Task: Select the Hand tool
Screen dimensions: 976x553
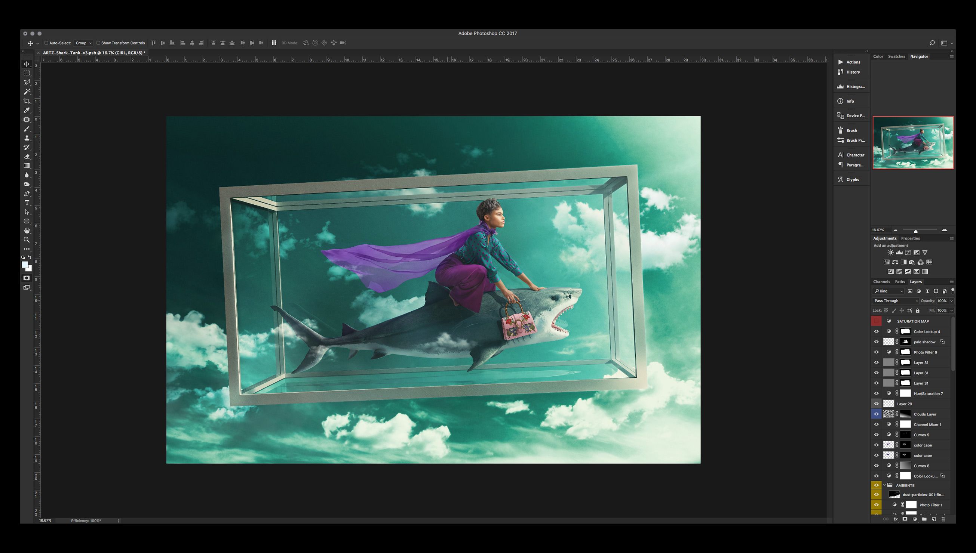Action: pyautogui.click(x=27, y=231)
